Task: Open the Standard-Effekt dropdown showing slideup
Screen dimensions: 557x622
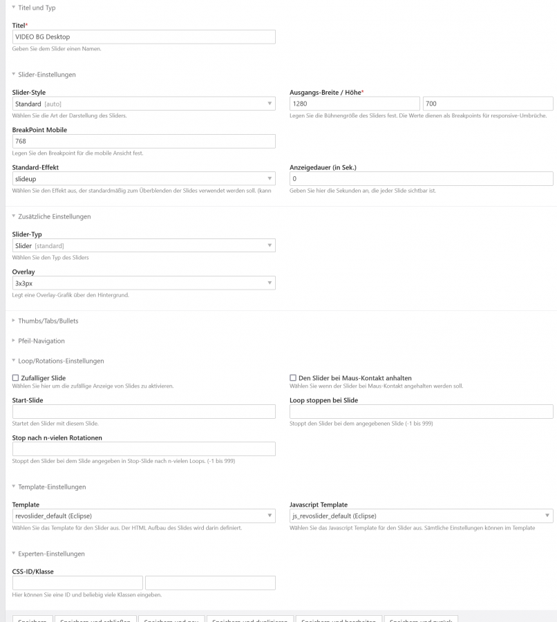Action: pos(144,178)
